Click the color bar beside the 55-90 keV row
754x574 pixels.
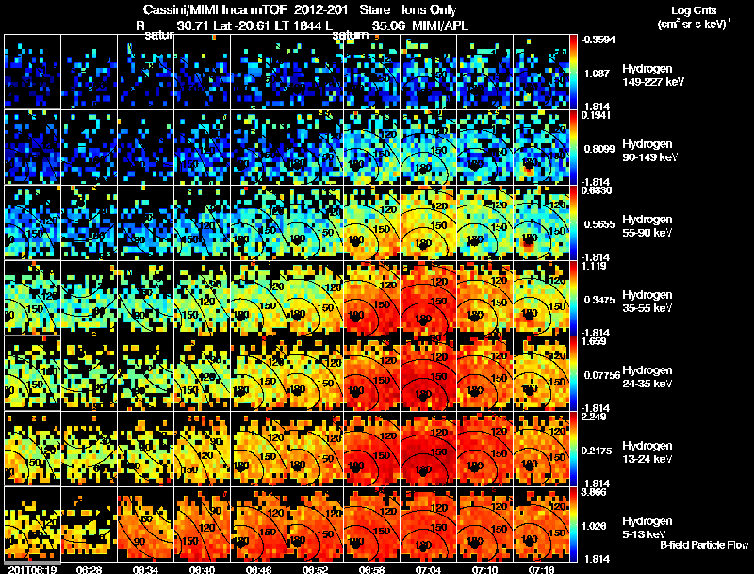coord(573,222)
